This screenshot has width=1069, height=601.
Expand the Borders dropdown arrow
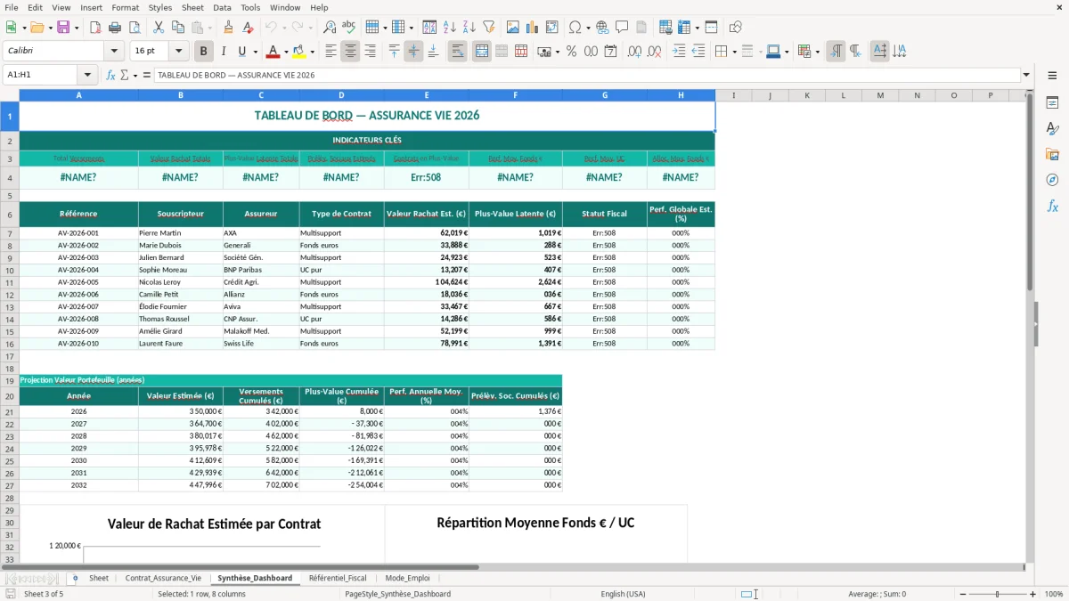click(733, 52)
